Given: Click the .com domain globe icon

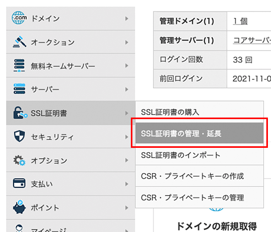Looking at the screenshot, I should click(x=19, y=18).
